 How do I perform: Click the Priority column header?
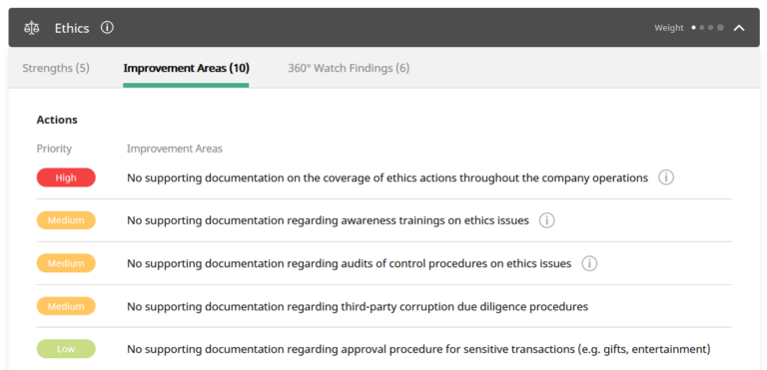[54, 149]
